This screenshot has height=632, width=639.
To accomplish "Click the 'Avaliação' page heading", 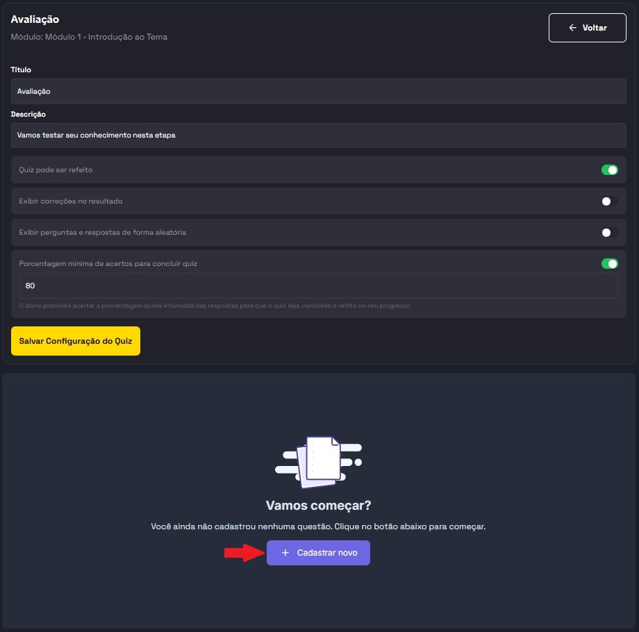I will pos(35,19).
